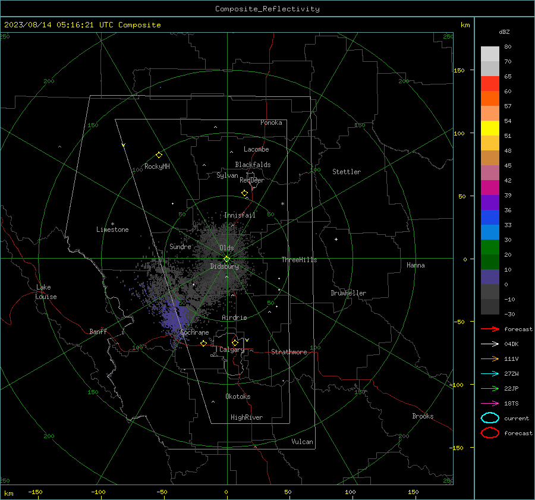
Task: Click the Drumheller town label
Action: [x=348, y=293]
